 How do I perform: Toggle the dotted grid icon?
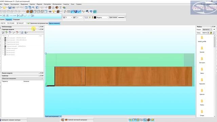point(68,12)
